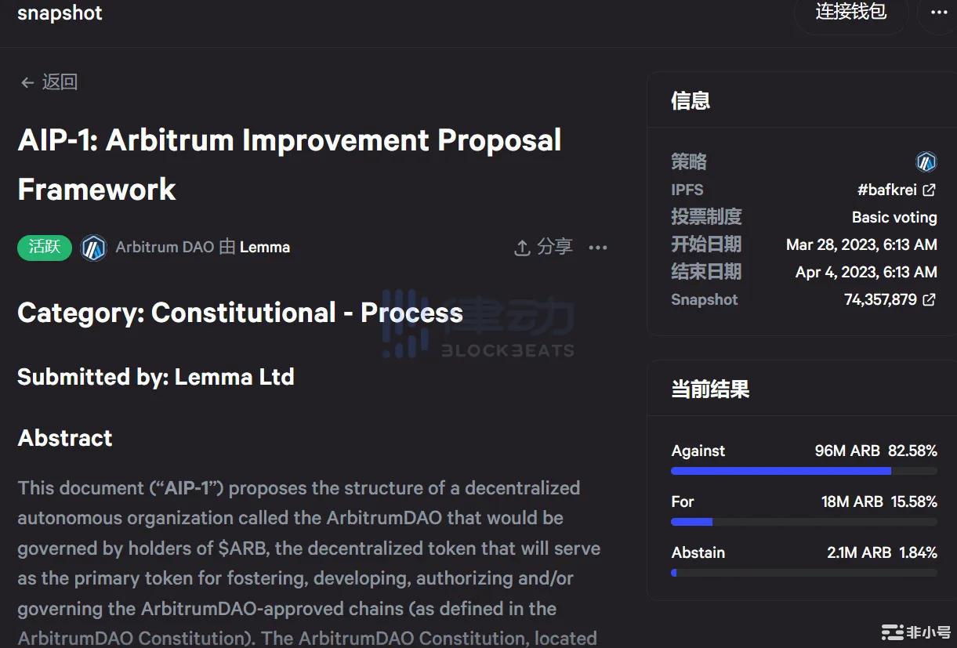
Task: Click the For vote progress bar
Action: [803, 522]
